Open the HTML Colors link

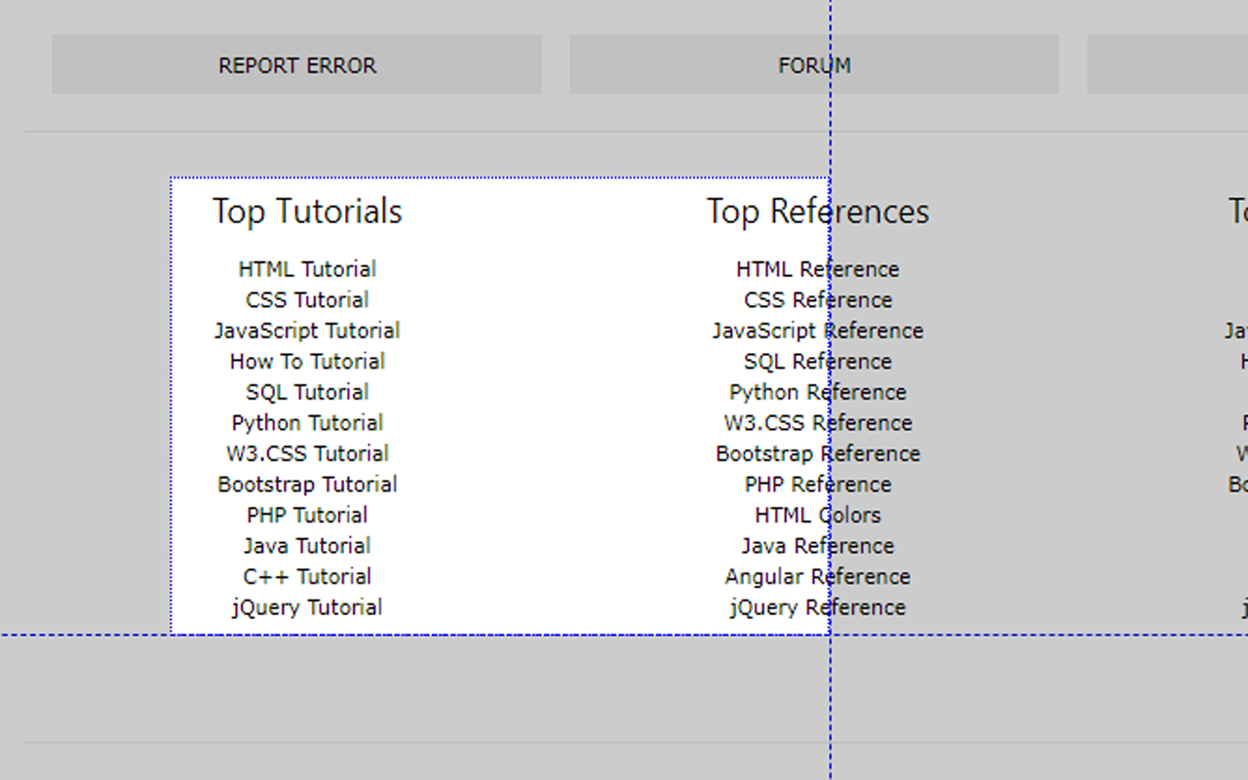818,515
